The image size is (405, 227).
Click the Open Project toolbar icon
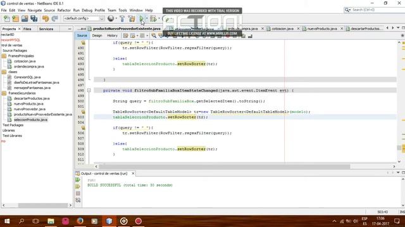click(25, 18)
